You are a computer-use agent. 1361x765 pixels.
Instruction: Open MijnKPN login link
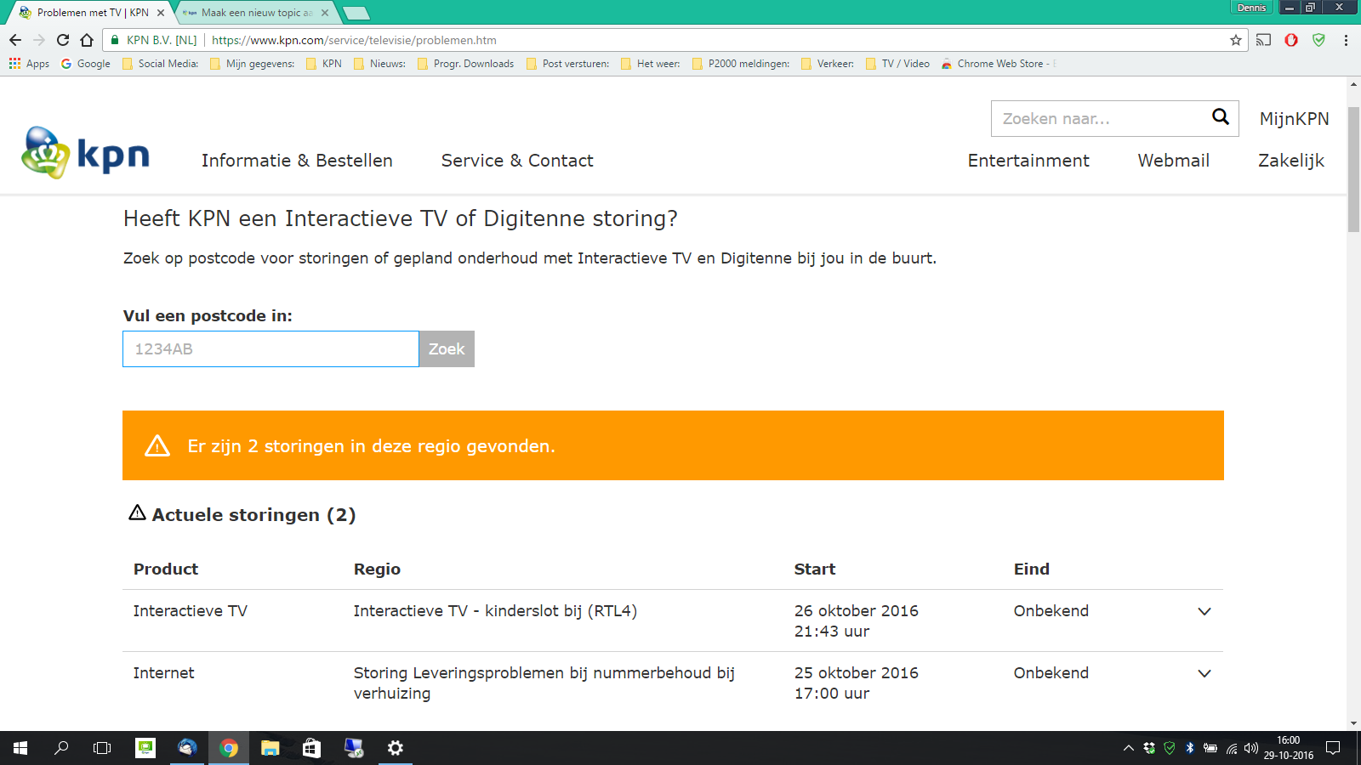1295,119
